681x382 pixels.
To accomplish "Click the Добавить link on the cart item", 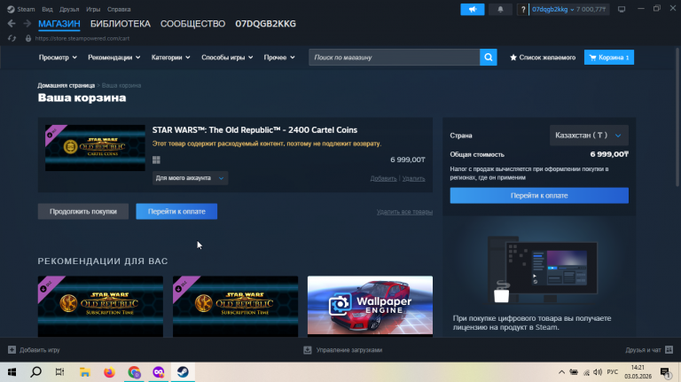I will click(x=383, y=178).
